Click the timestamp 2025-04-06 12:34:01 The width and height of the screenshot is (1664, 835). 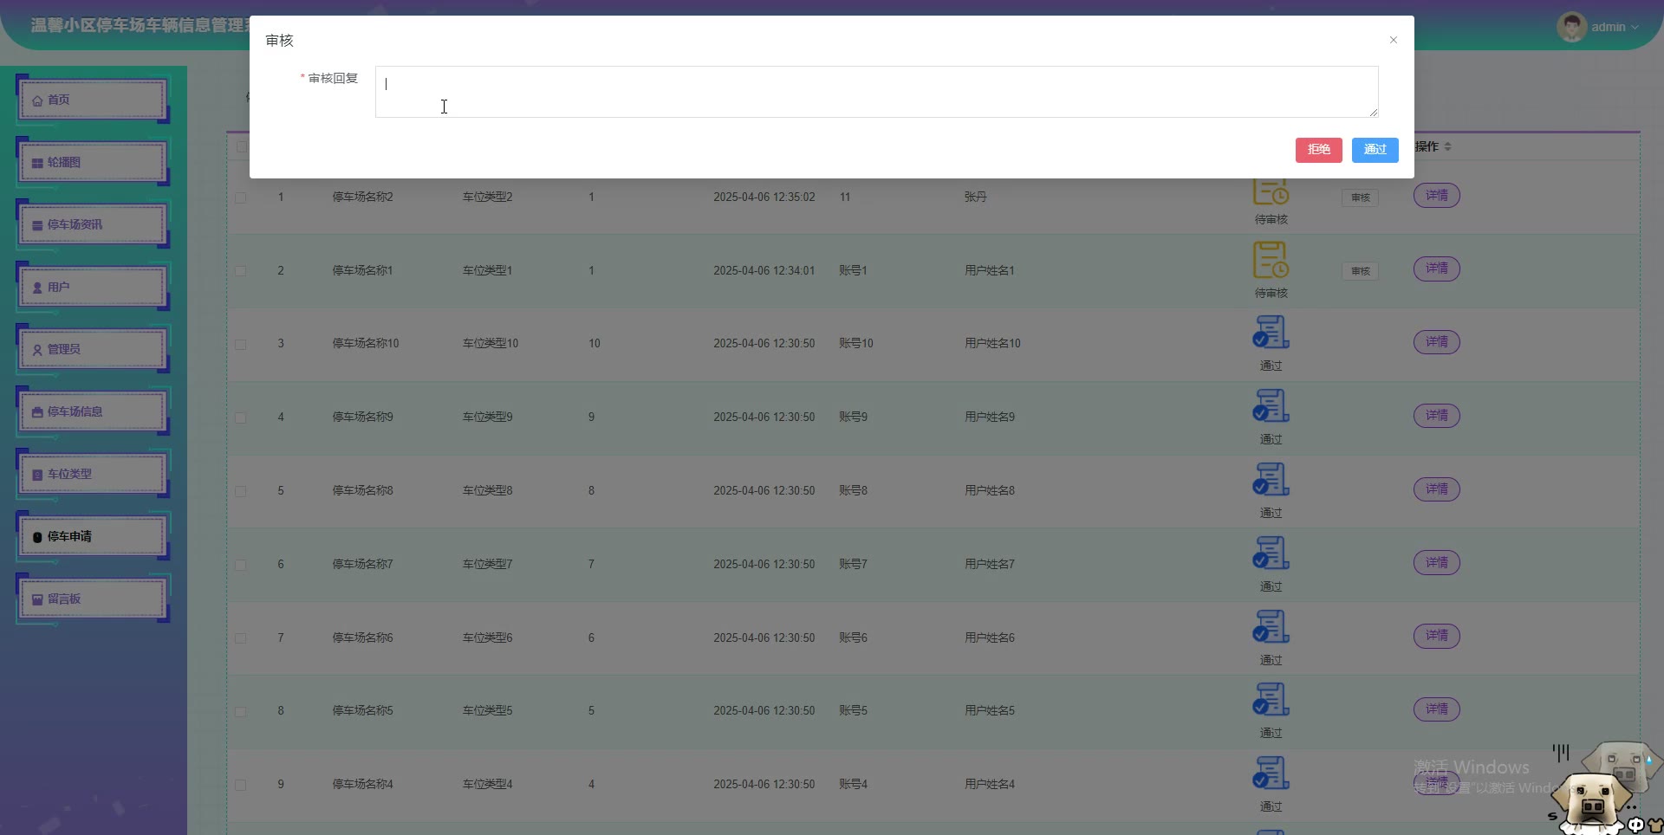764,271
